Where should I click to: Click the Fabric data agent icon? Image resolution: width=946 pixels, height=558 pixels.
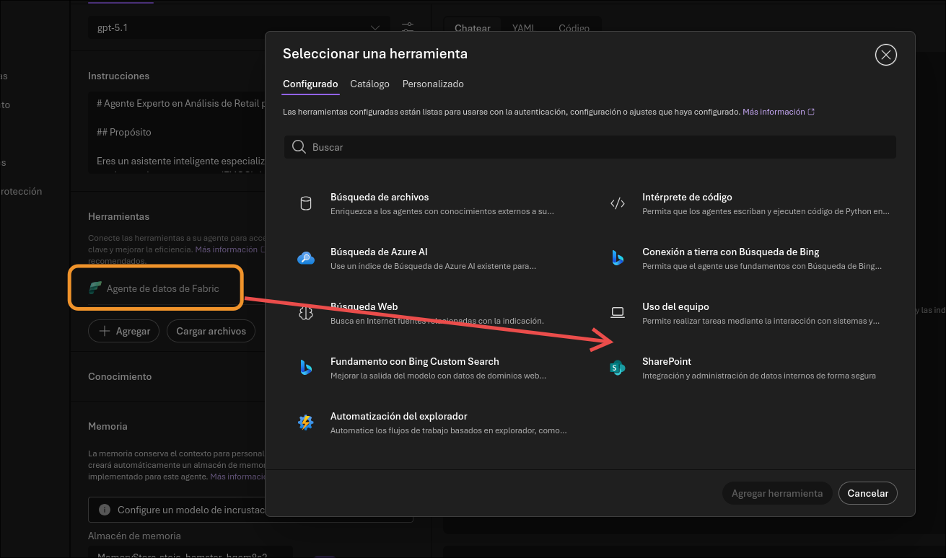click(95, 288)
